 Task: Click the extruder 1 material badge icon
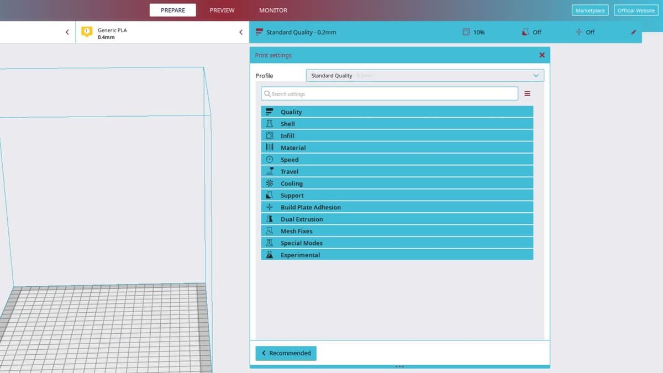[x=87, y=32]
